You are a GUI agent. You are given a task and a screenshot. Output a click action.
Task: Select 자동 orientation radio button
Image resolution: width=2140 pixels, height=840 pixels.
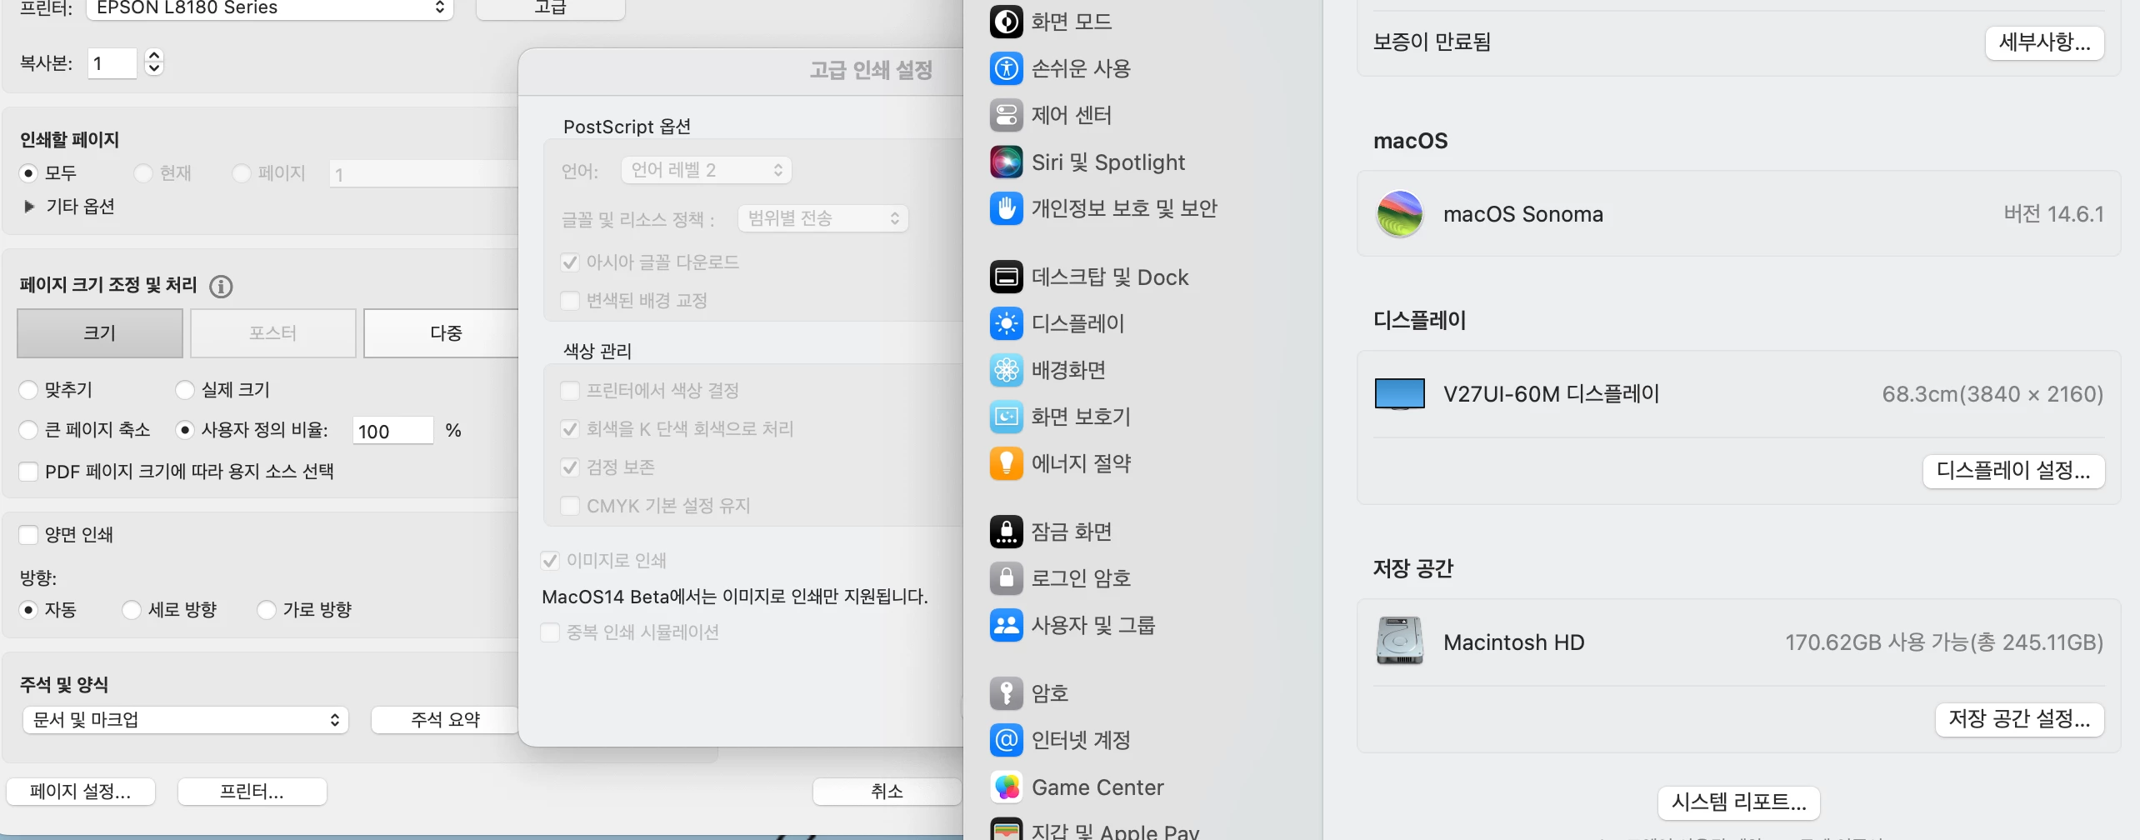tap(29, 610)
